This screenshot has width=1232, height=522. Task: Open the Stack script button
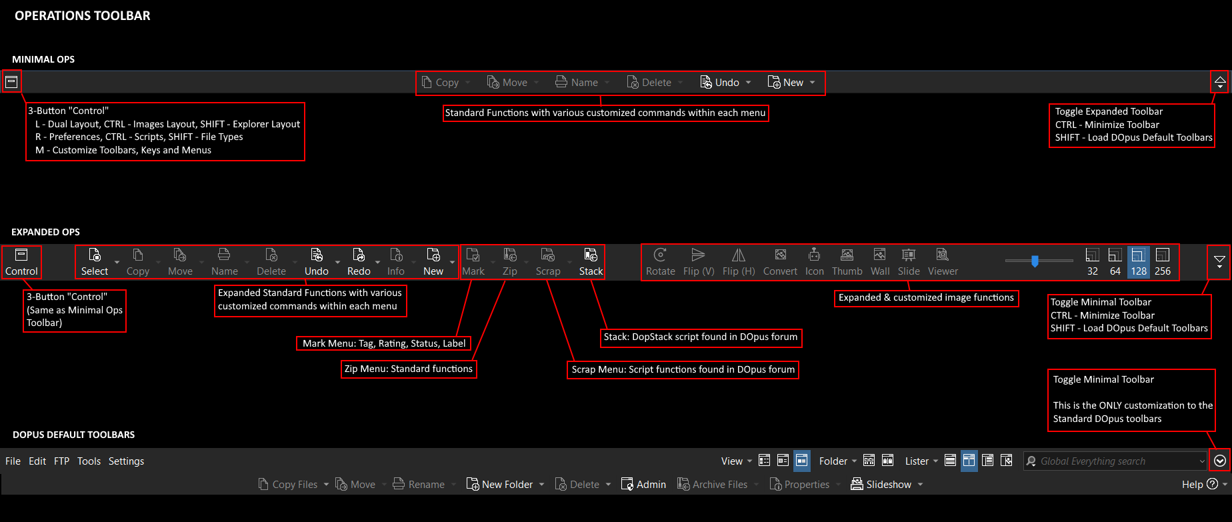pos(591,261)
